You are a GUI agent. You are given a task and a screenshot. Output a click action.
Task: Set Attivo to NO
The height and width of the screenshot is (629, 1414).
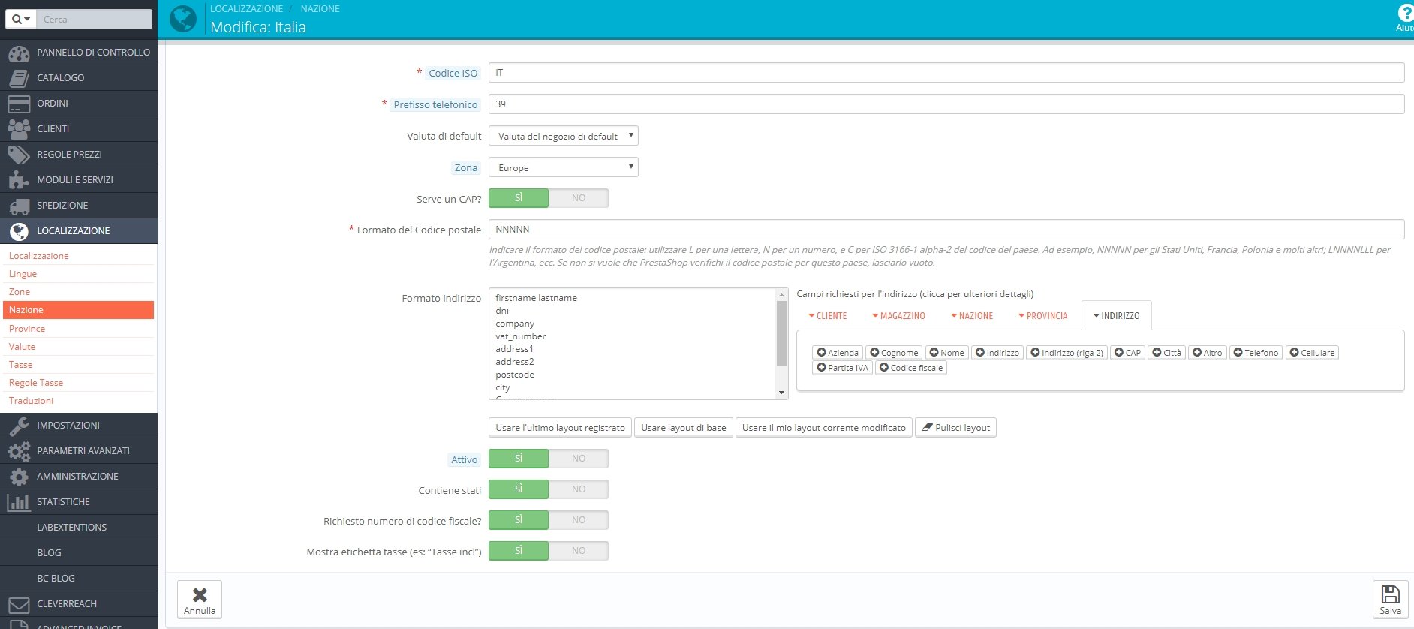coord(579,459)
